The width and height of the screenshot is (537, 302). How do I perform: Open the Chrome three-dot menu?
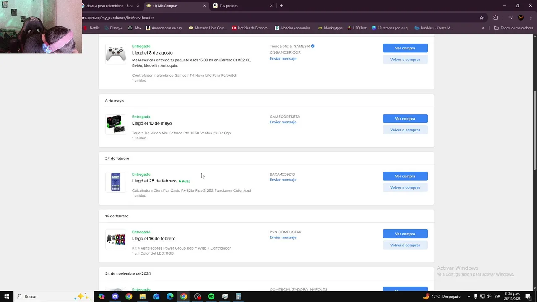click(531, 18)
